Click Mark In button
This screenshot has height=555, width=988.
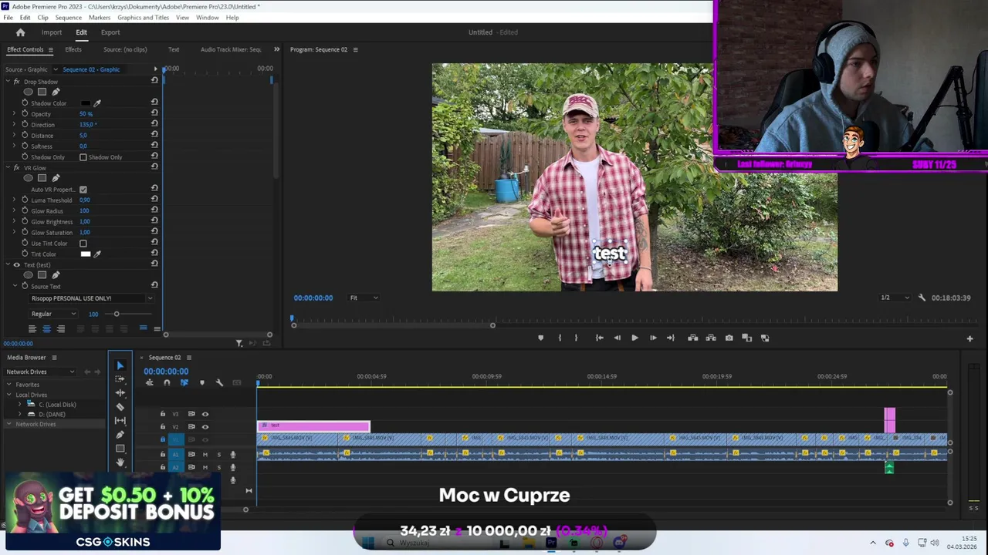560,338
